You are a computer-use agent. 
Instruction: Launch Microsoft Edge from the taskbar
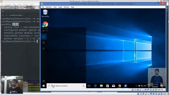[95, 86]
